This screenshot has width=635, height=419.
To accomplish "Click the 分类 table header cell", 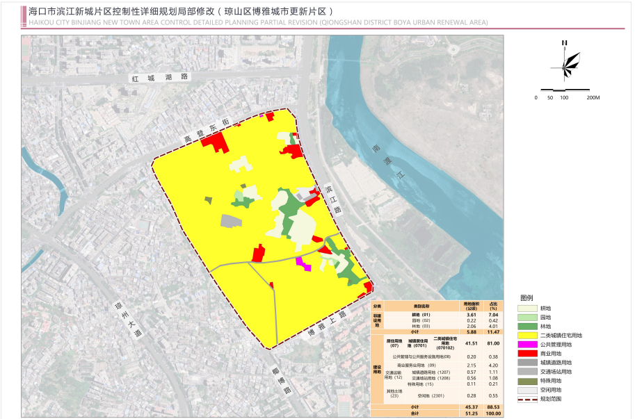I will (377, 306).
